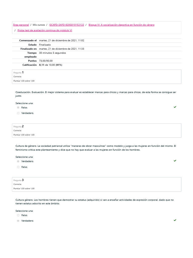Screen dimensions: 193x258
Task: Click green checkmark beside question 2 answer
Action: tap(175, 161)
